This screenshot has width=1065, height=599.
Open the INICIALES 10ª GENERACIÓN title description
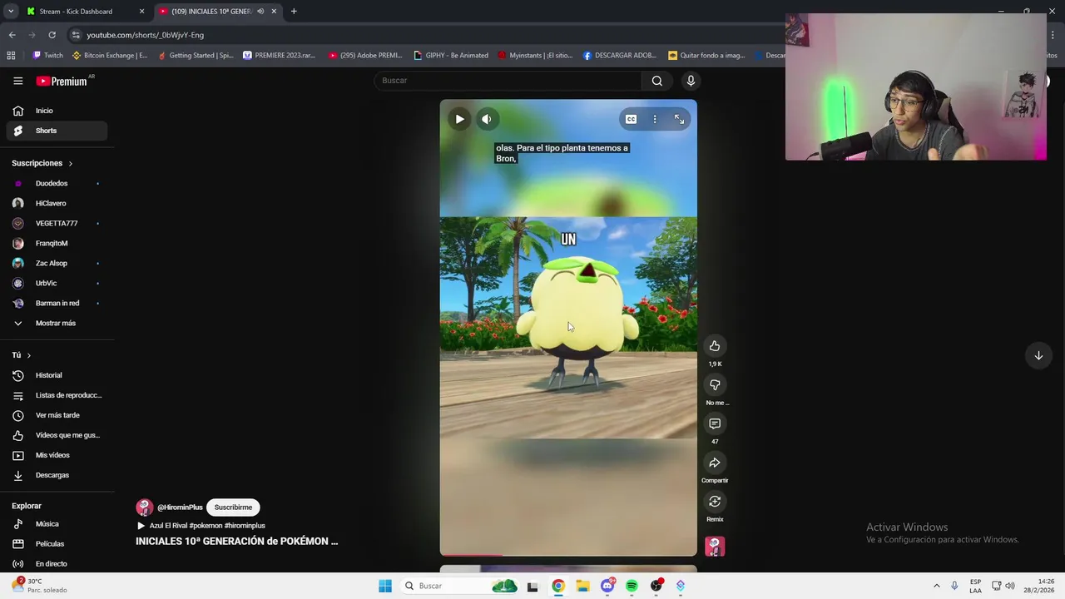click(x=237, y=542)
